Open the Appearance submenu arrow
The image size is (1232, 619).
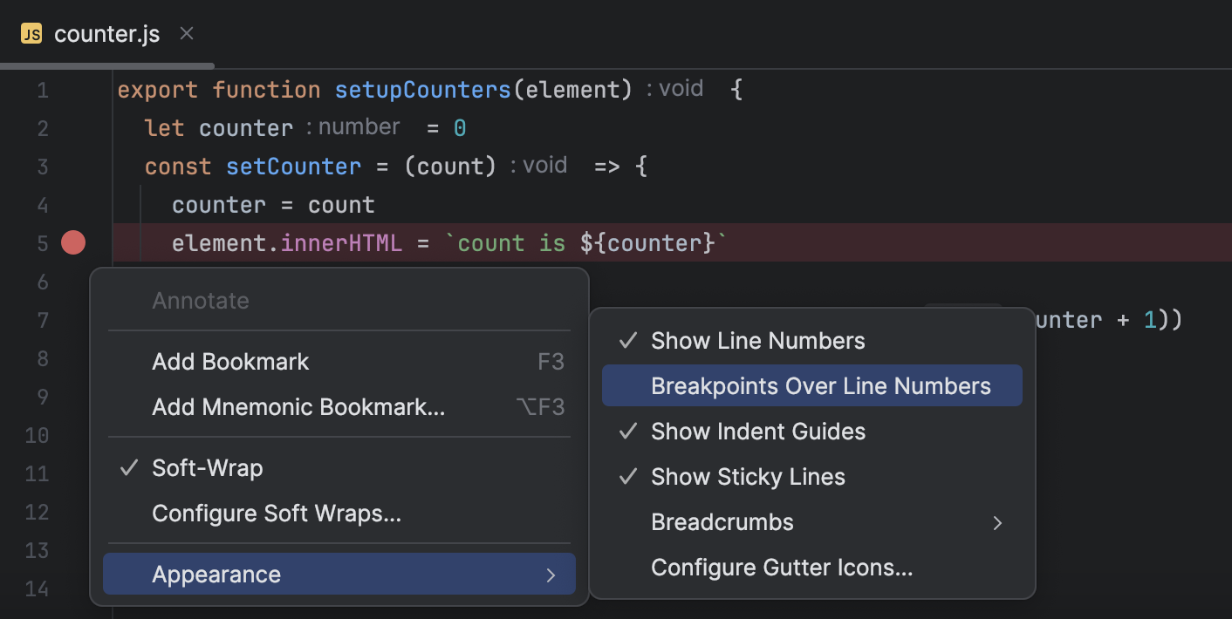pos(551,574)
